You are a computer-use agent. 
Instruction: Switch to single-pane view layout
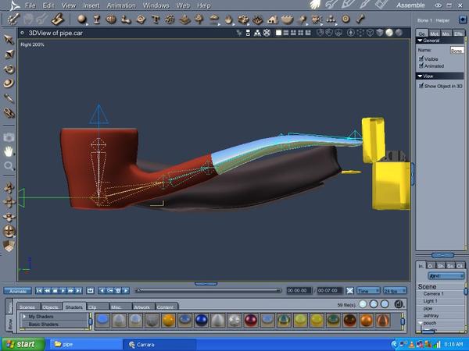coord(278,33)
